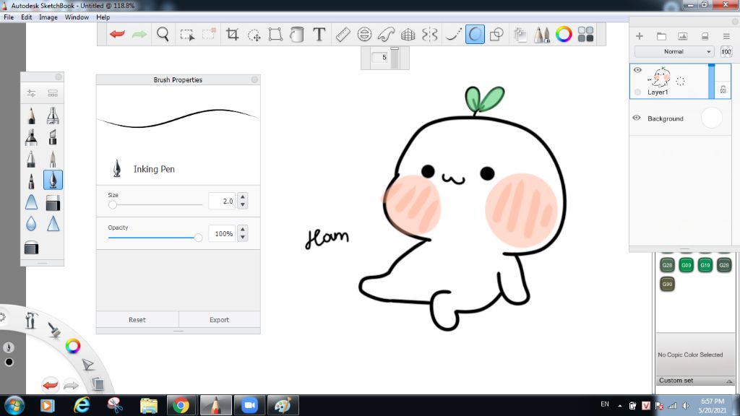The height and width of the screenshot is (416, 740).
Task: Open the Zoom app from the taskbar
Action: (x=249, y=405)
